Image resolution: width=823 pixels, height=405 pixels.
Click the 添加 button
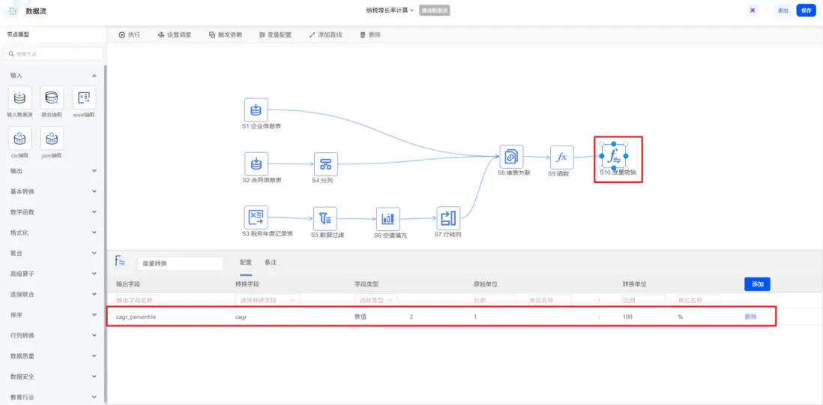757,284
